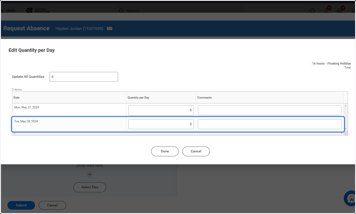
Task: Edit quantity for Tue, May 28, 2024
Action: coord(161,124)
